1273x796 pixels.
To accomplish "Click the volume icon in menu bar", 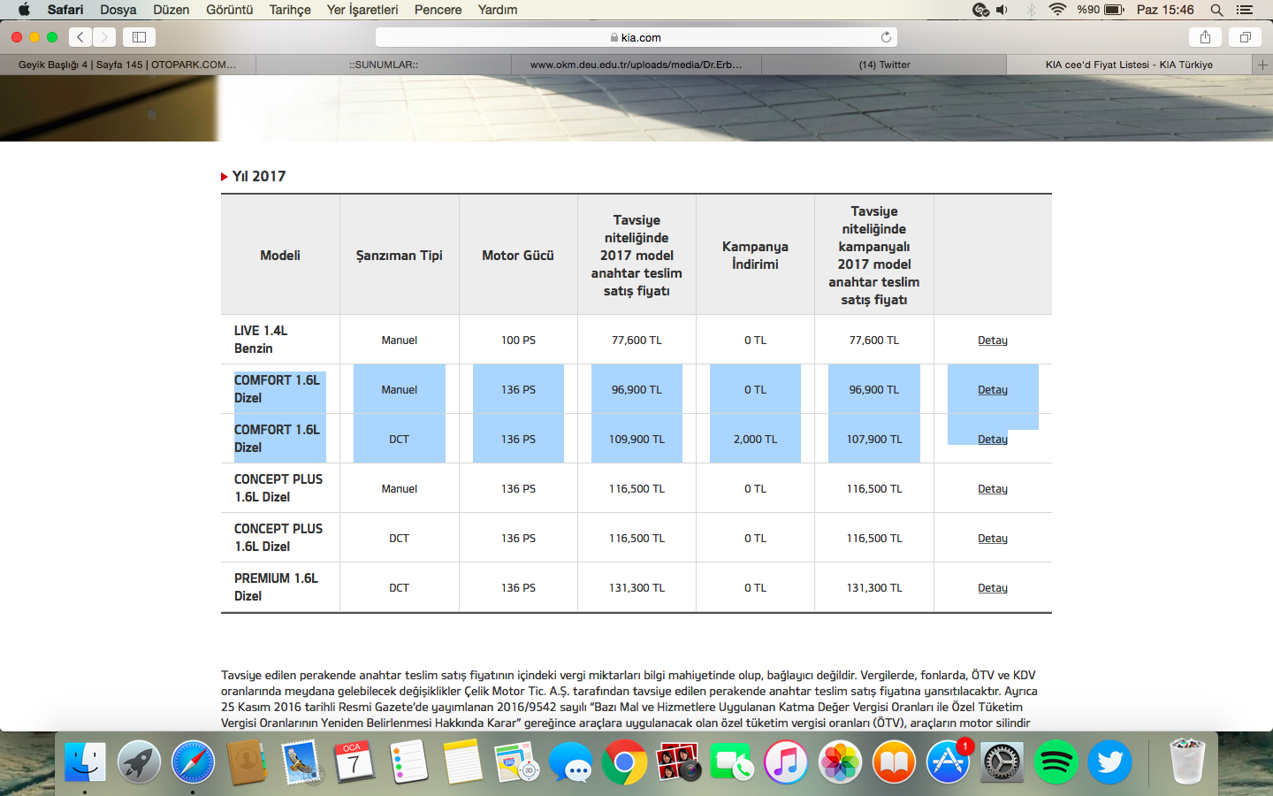I will (1002, 10).
